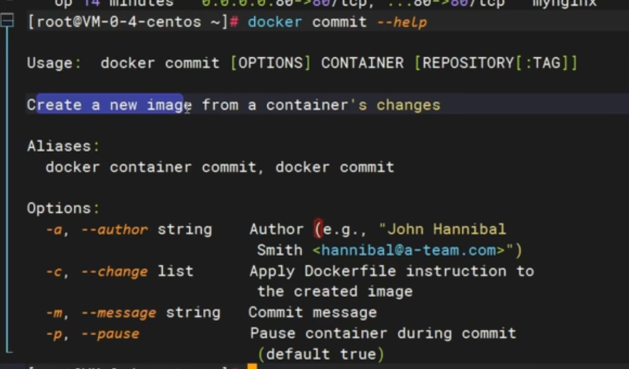The image size is (629, 369).
Task: Click the highlighted text 'Create a new image'
Action: pyautogui.click(x=109, y=105)
